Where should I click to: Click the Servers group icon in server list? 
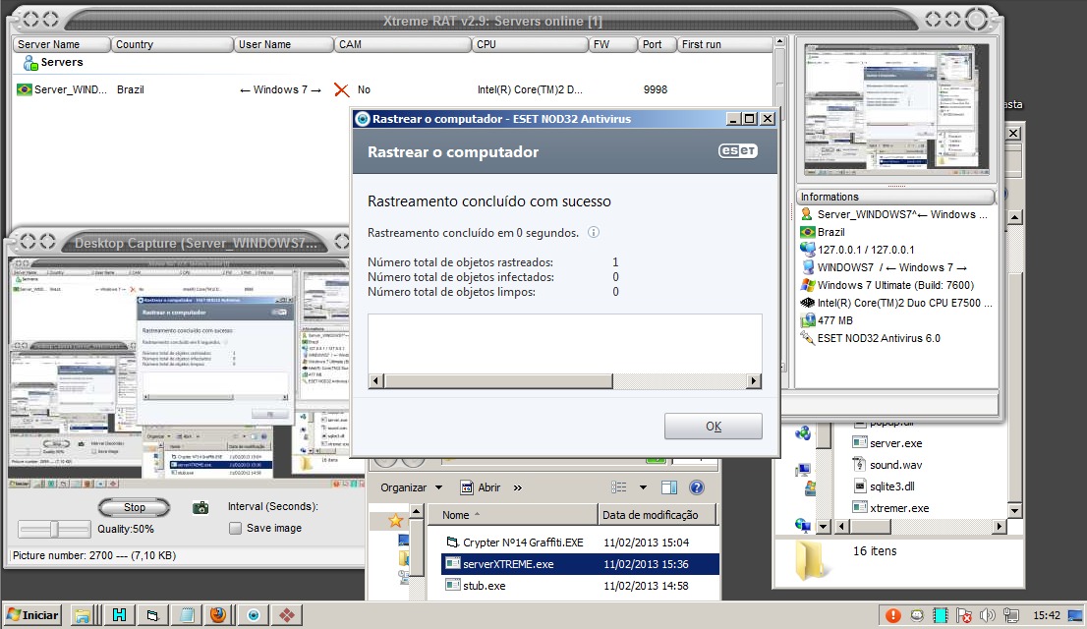pos(30,63)
